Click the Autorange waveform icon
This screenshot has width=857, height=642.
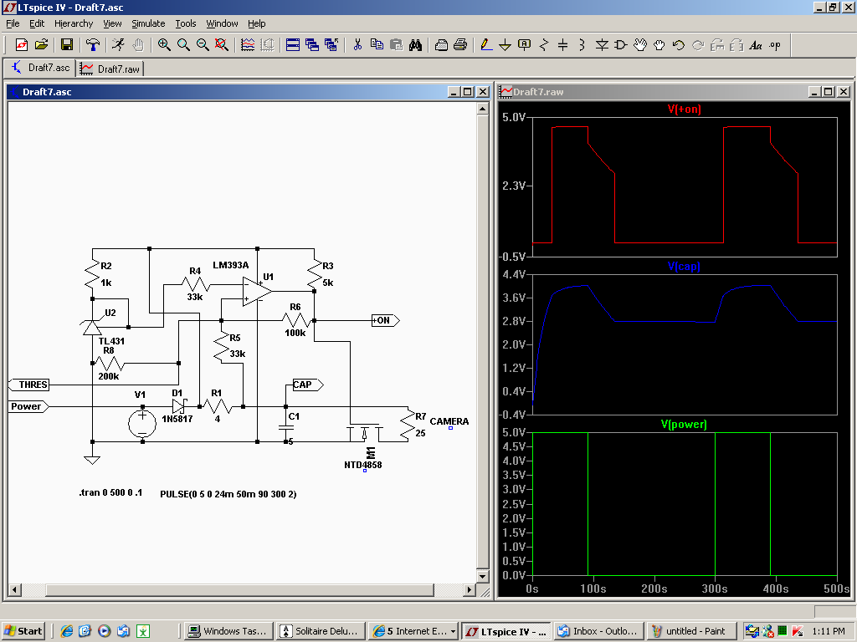coord(248,45)
